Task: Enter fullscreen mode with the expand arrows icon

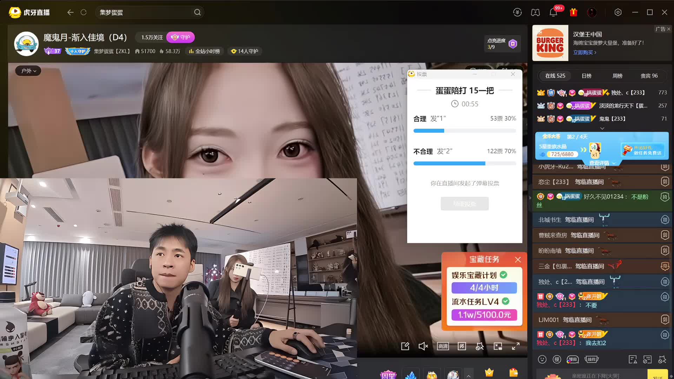Action: point(516,346)
